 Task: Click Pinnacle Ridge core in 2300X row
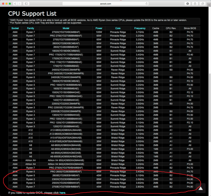(x=118, y=179)
